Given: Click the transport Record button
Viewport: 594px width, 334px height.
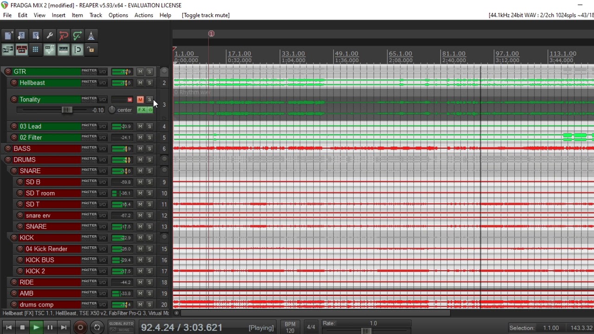Looking at the screenshot, I should pyautogui.click(x=80, y=328).
